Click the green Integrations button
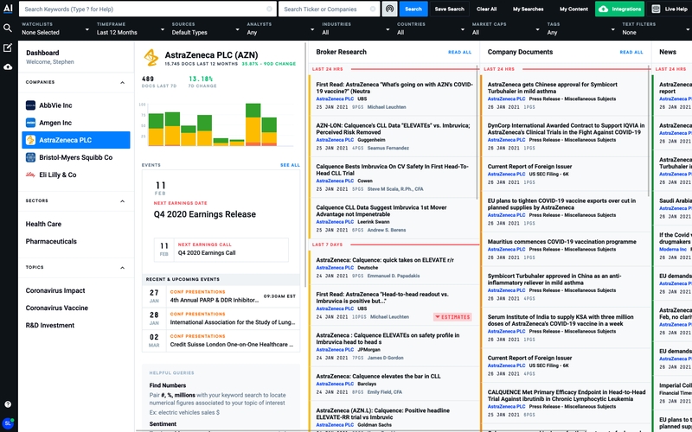The height and width of the screenshot is (432, 692). [x=619, y=9]
